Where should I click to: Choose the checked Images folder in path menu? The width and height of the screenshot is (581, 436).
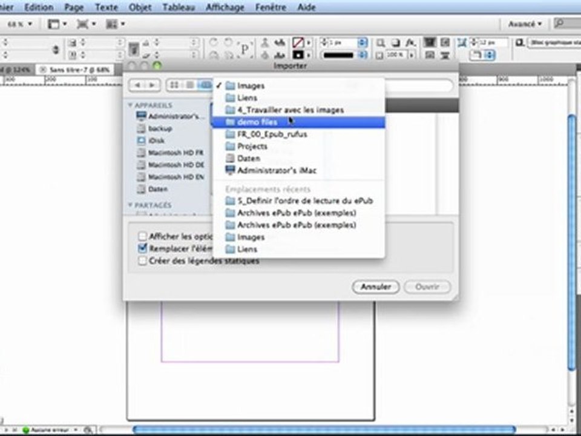(298, 85)
